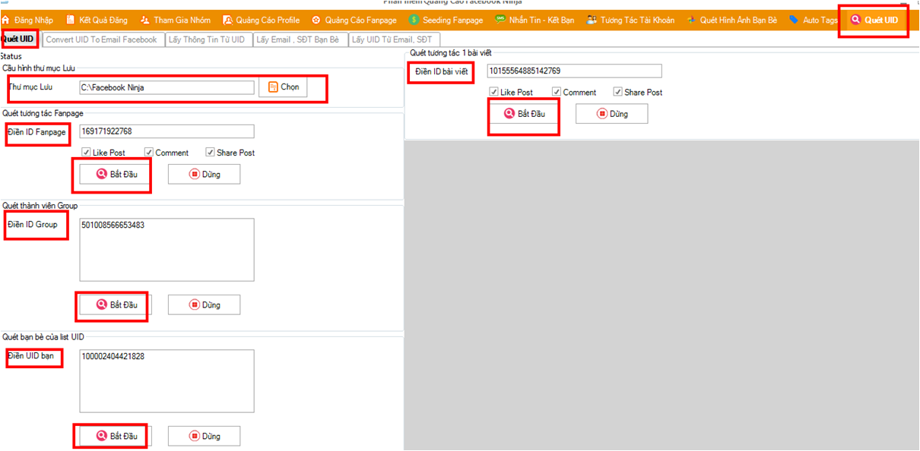This screenshot has width=920, height=451.
Task: Stop post scan with Dừng
Action: pos(611,114)
